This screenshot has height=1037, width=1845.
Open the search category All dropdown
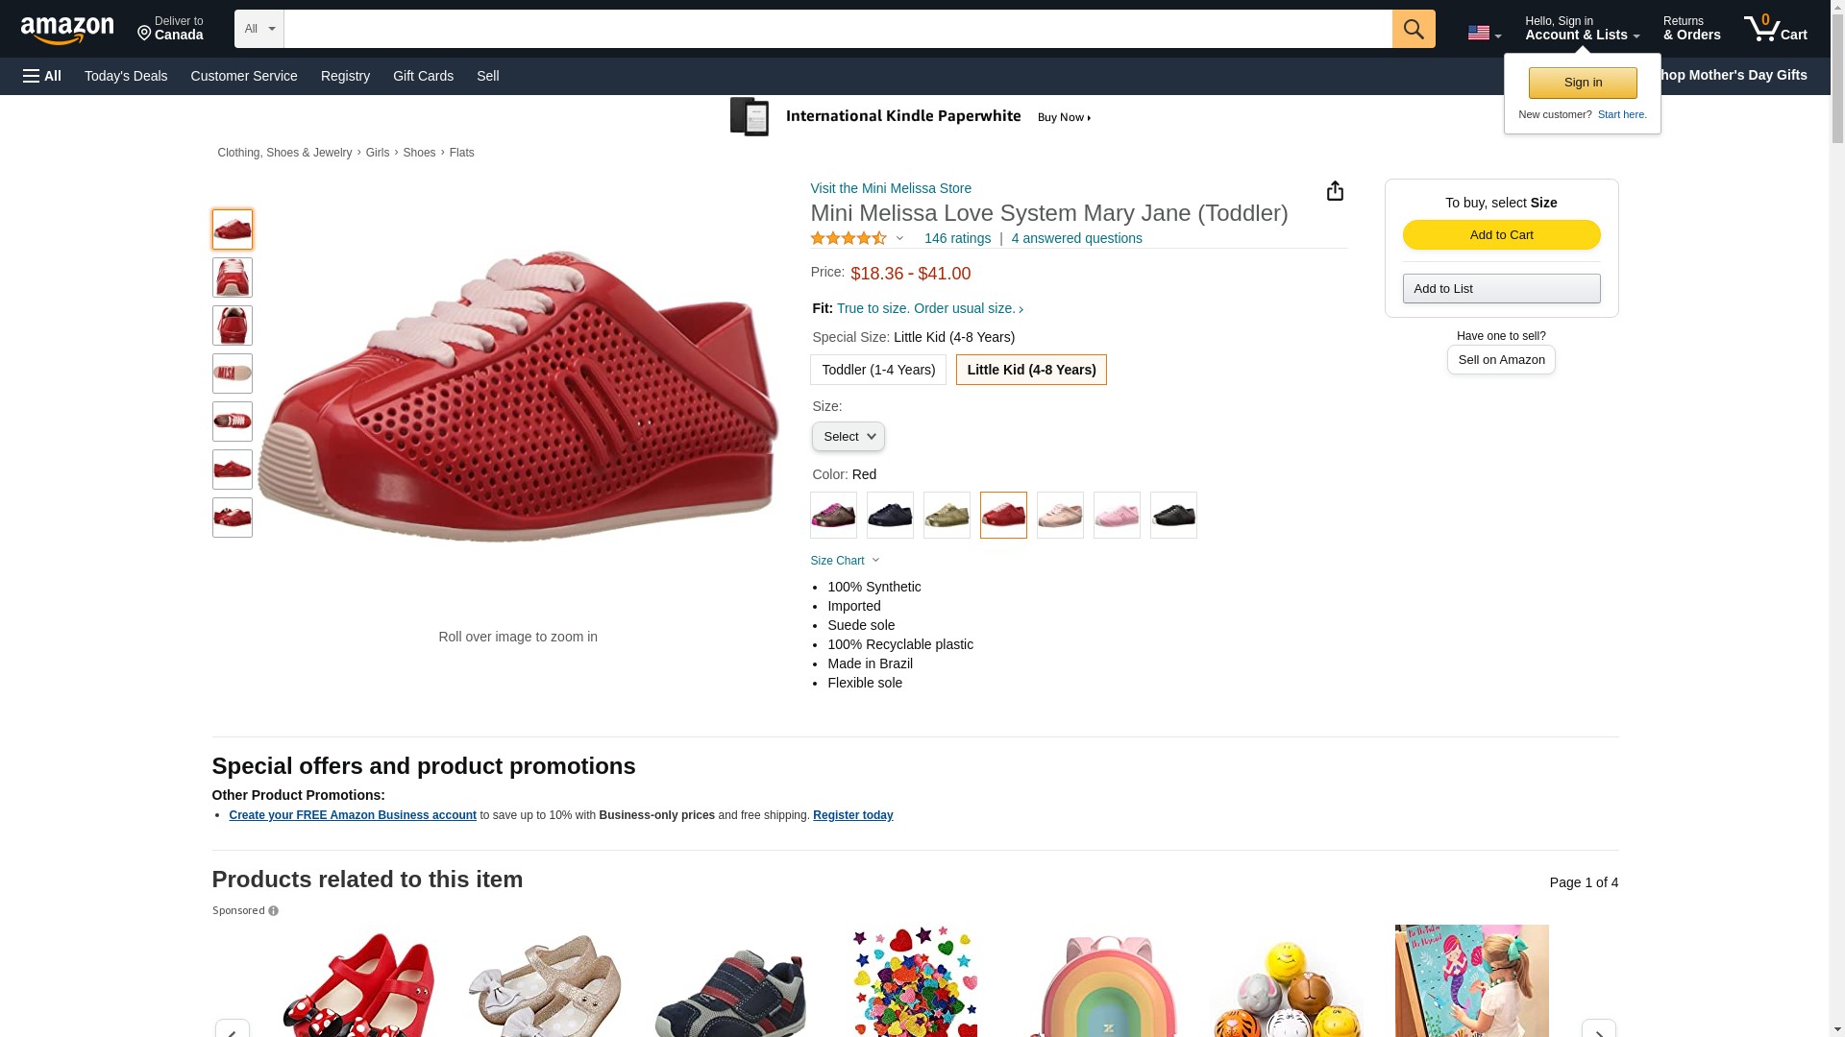click(258, 29)
